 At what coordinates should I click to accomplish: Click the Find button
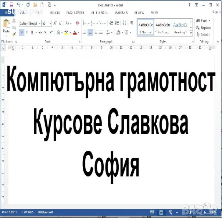203,21
